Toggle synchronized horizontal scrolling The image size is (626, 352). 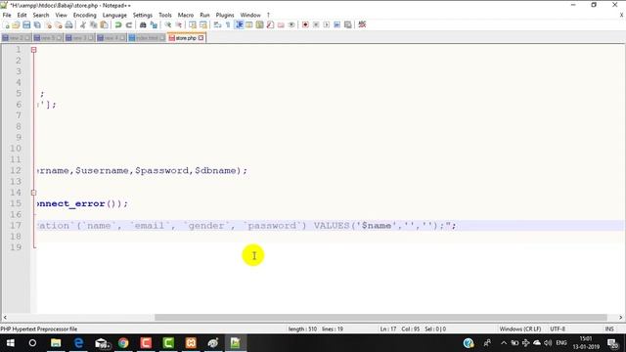pyautogui.click(x=203, y=24)
